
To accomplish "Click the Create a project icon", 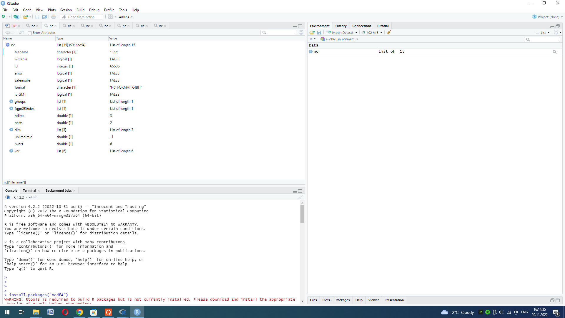I will [16, 17].
